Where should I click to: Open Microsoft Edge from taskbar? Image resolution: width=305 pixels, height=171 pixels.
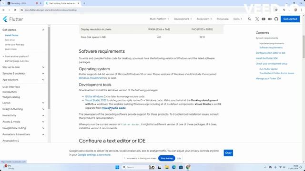(x=173, y=167)
